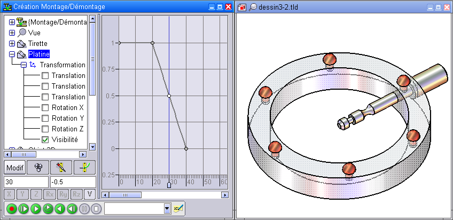Uncheck the Visibilité checkbox
This screenshot has width=453, height=220.
45,139
